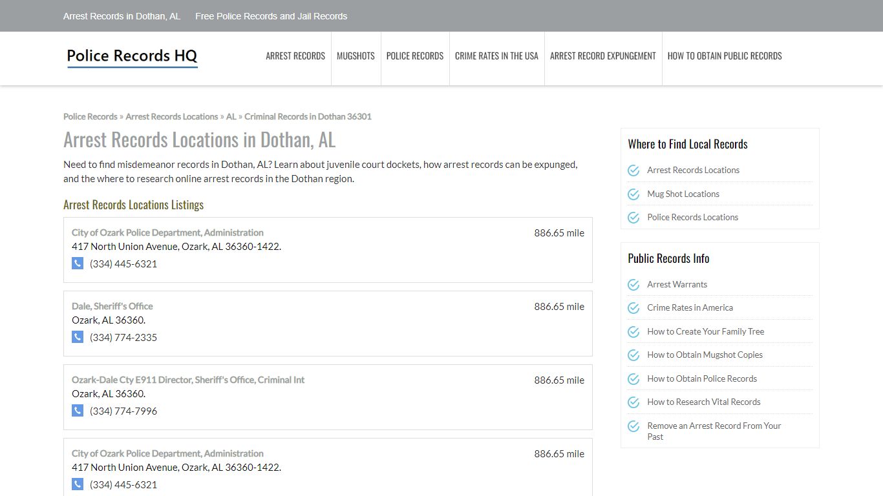Open the Arrest Records nav menu item
This screenshot has width=883, height=496.
[295, 56]
